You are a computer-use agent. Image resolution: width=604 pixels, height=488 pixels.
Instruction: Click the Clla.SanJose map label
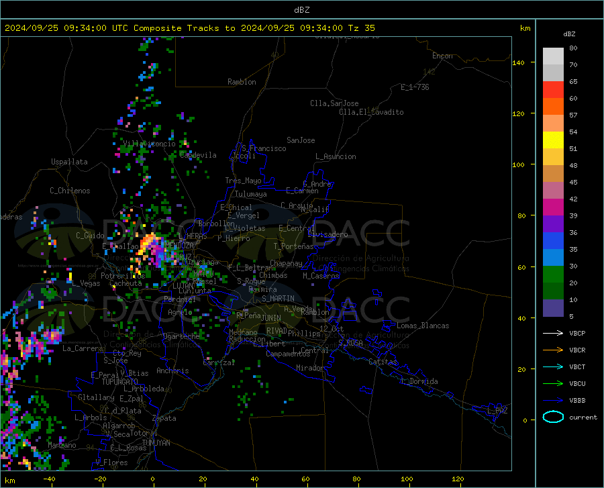[x=334, y=103]
